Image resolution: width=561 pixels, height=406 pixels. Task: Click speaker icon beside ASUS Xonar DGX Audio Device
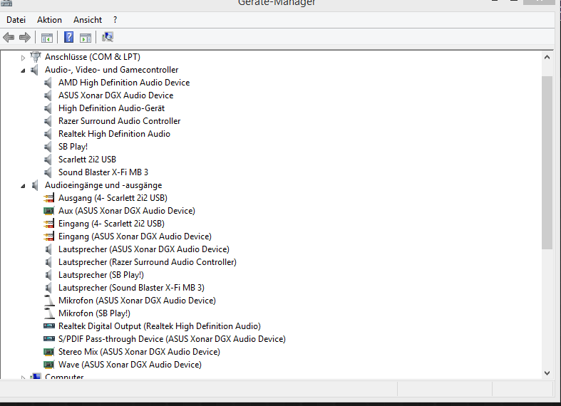pos(48,95)
